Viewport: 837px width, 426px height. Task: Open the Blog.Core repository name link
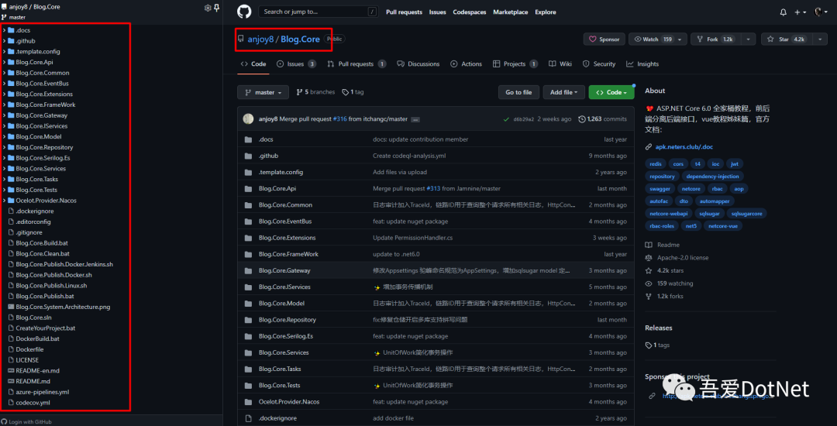(300, 39)
